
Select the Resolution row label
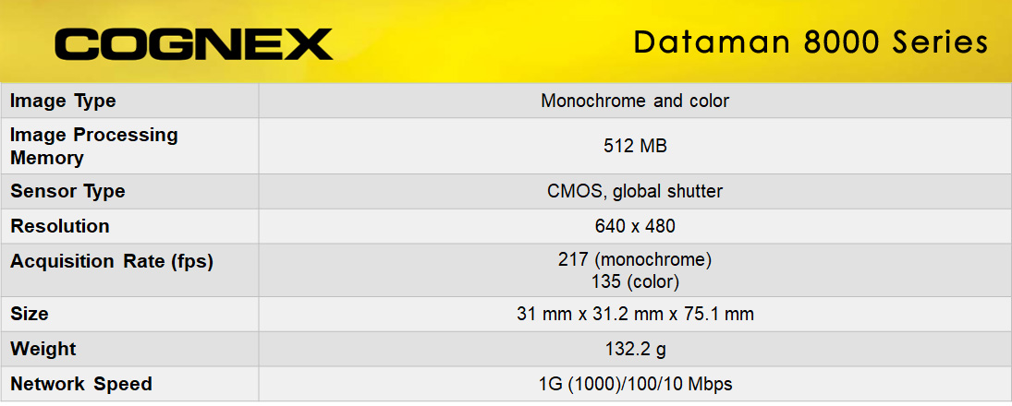(x=60, y=226)
